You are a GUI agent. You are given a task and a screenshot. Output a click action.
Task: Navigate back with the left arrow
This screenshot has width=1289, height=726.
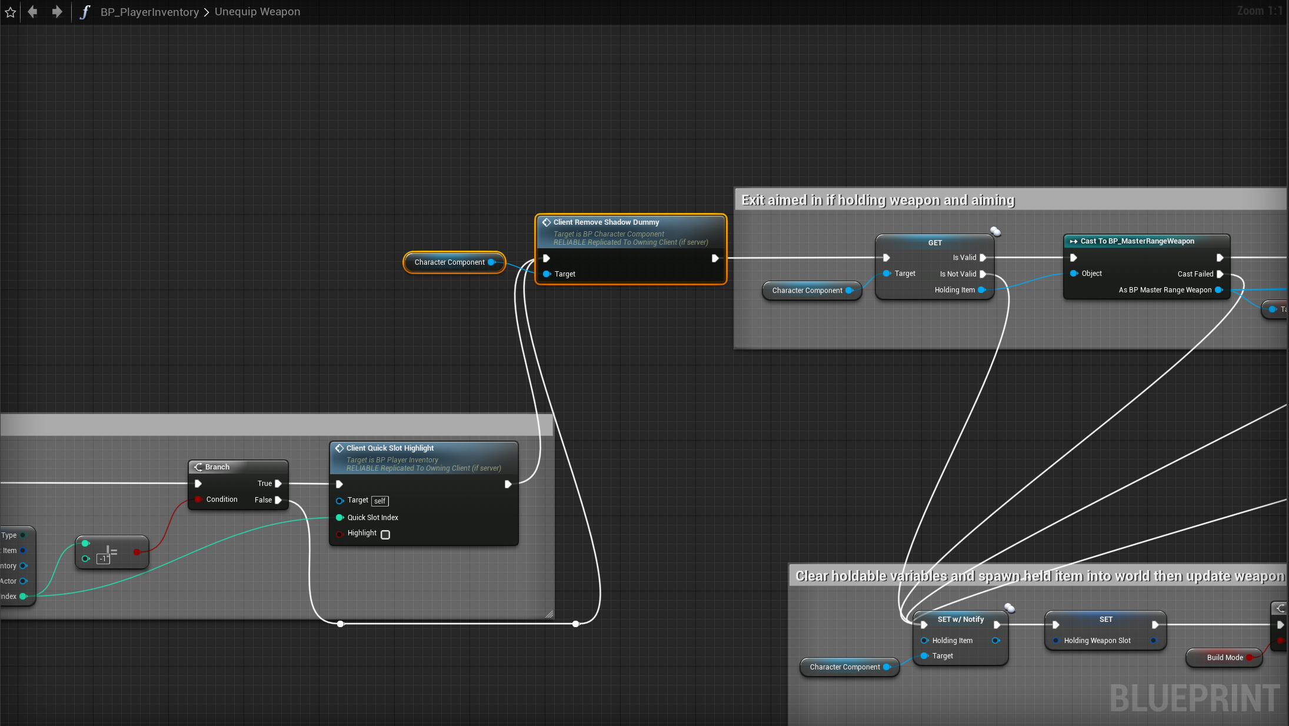tap(32, 12)
